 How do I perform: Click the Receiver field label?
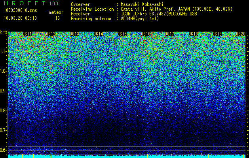pyautogui.click(x=80, y=14)
